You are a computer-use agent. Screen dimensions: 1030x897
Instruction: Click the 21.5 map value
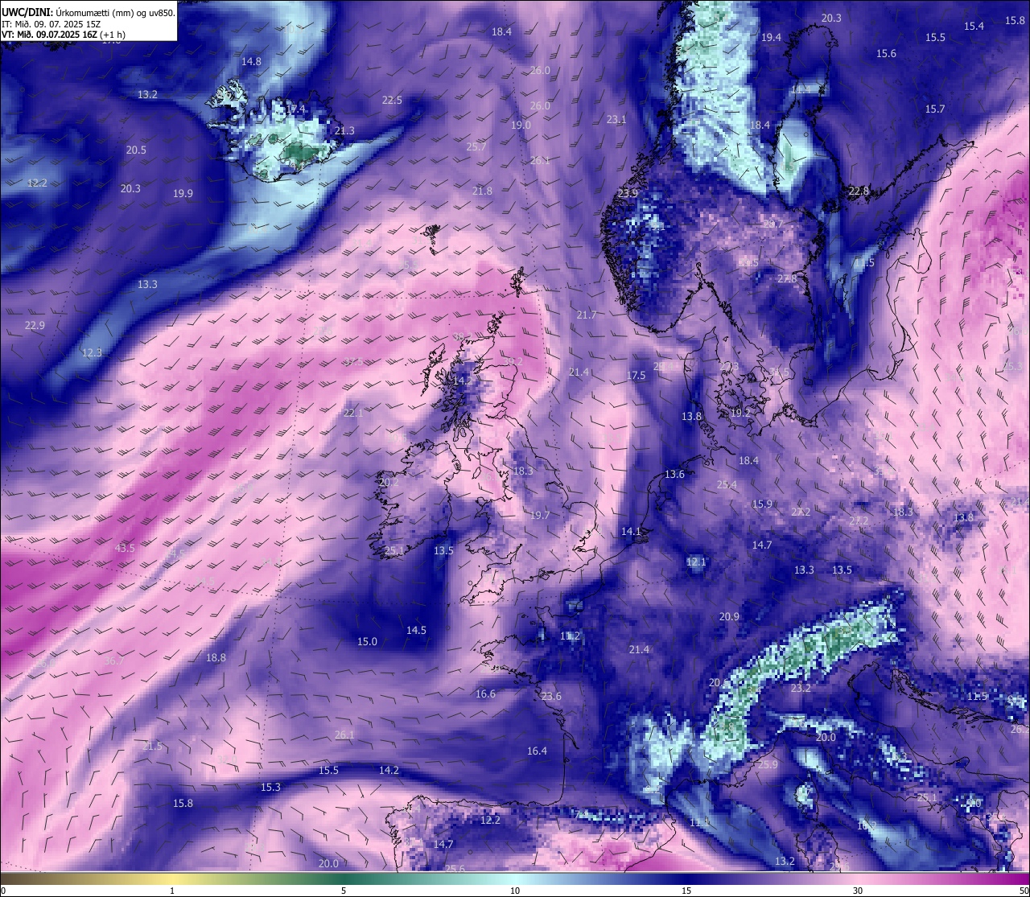pyautogui.click(x=152, y=746)
